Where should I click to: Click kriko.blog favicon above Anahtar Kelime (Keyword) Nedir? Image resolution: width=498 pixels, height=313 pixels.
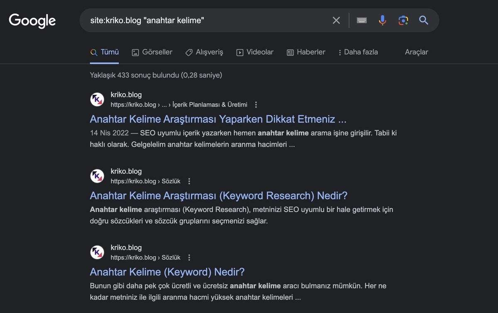[x=97, y=253]
